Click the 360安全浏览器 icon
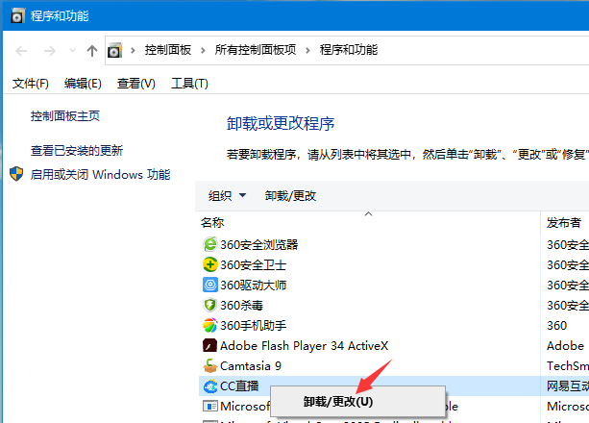 [x=210, y=244]
